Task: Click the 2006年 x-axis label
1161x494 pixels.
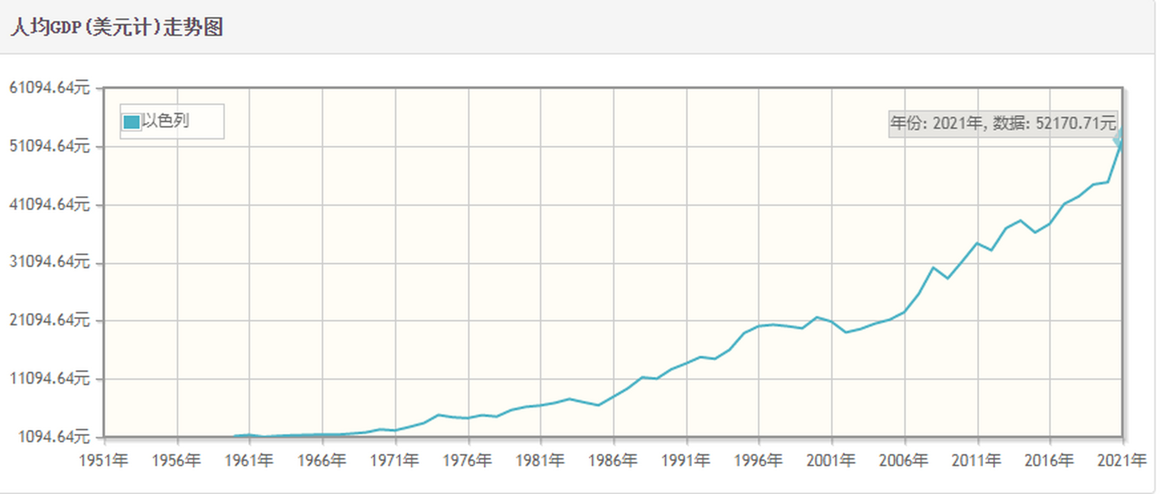Action: point(903,460)
